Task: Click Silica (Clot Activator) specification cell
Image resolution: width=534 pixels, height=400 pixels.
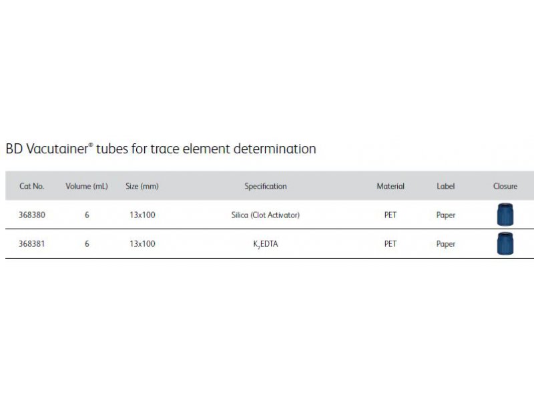Action: point(265,215)
